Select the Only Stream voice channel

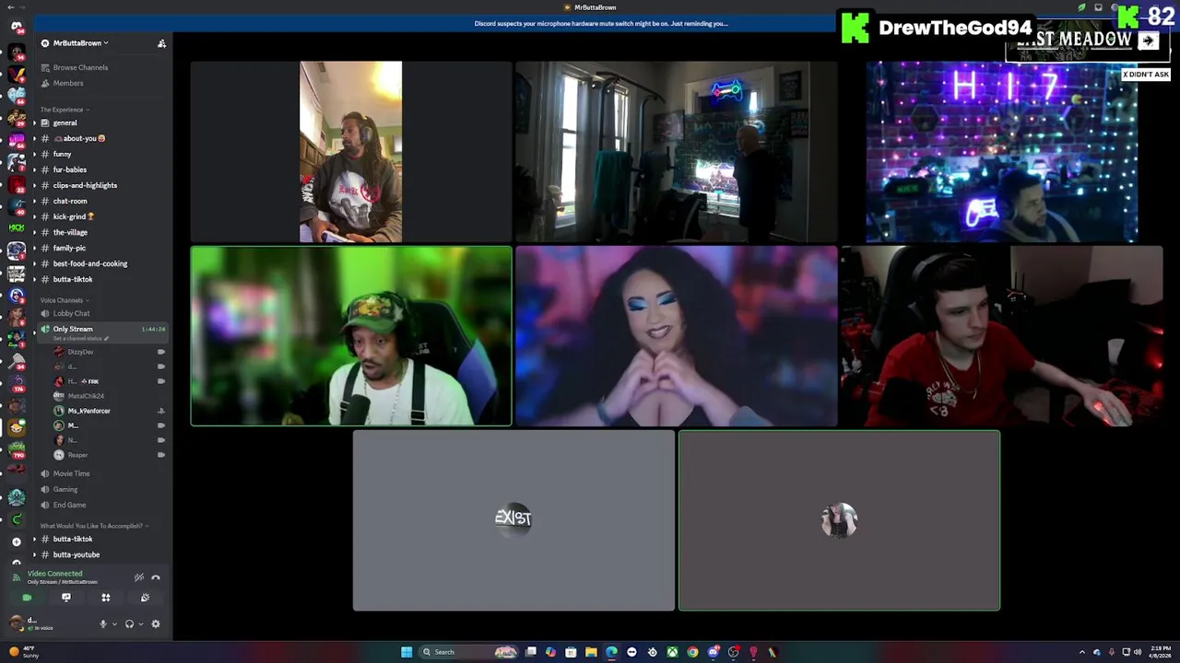click(x=101, y=331)
